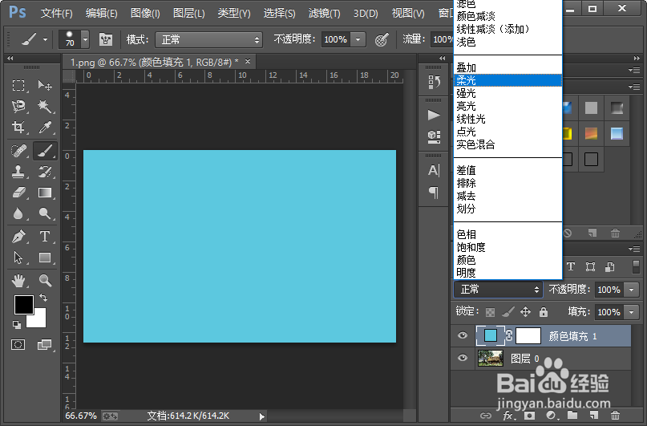The height and width of the screenshot is (426, 647).
Task: Expand the toolbox panel double arrow
Action: [10, 59]
